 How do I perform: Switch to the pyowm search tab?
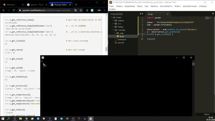coord(37,5)
